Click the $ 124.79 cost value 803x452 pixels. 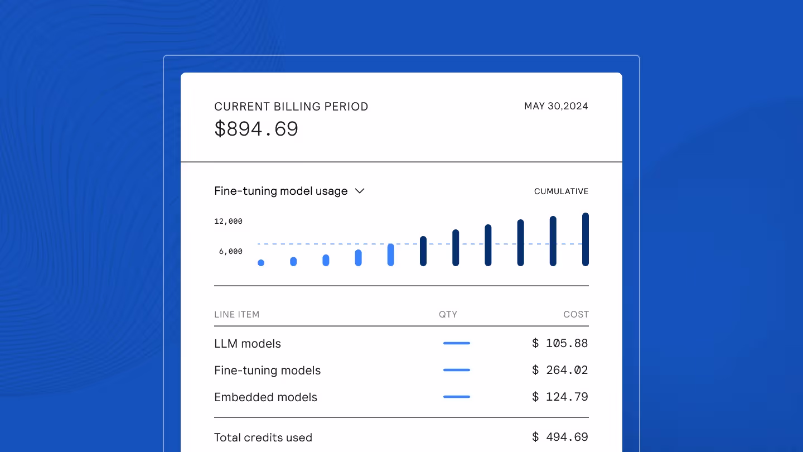pyautogui.click(x=560, y=397)
